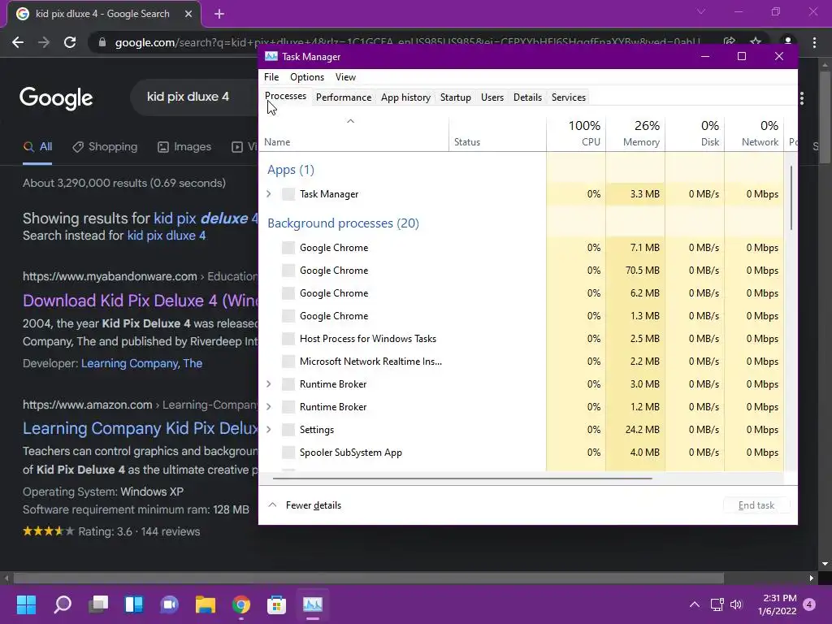Open Task Manager View menu

click(345, 77)
